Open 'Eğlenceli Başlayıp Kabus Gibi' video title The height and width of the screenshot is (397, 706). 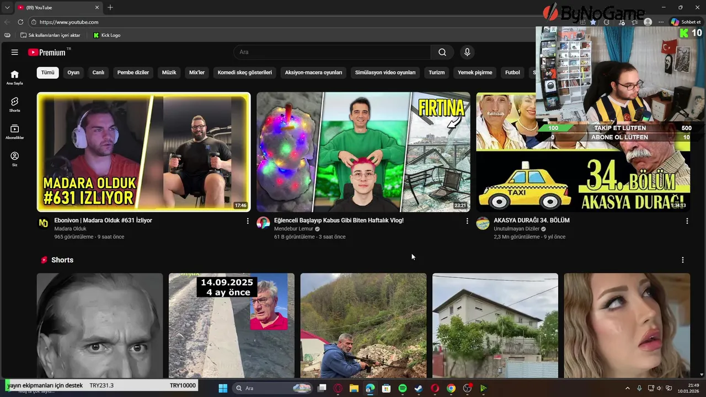[339, 221]
